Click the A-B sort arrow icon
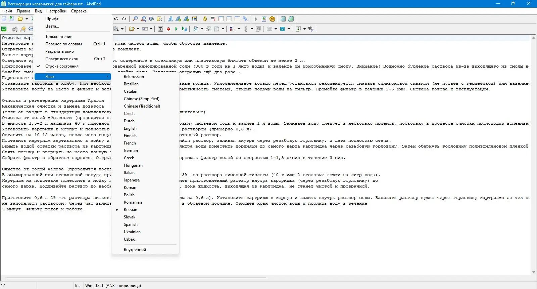 [232, 29]
